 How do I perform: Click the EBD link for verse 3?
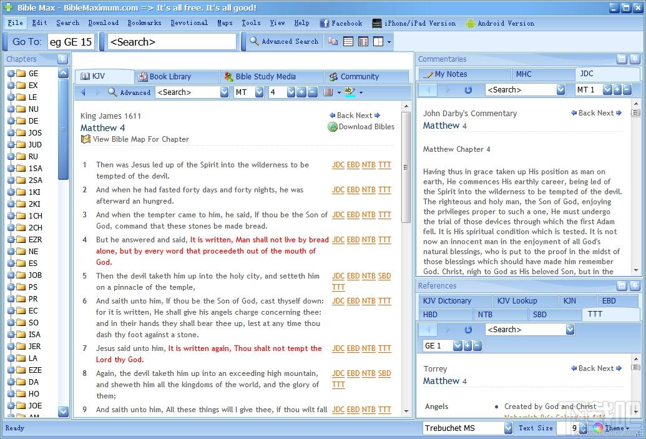(x=353, y=215)
